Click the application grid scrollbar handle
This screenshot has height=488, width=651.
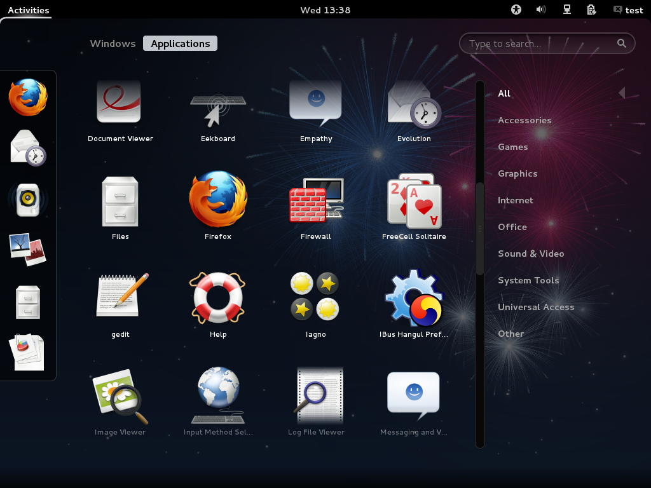[x=480, y=229]
